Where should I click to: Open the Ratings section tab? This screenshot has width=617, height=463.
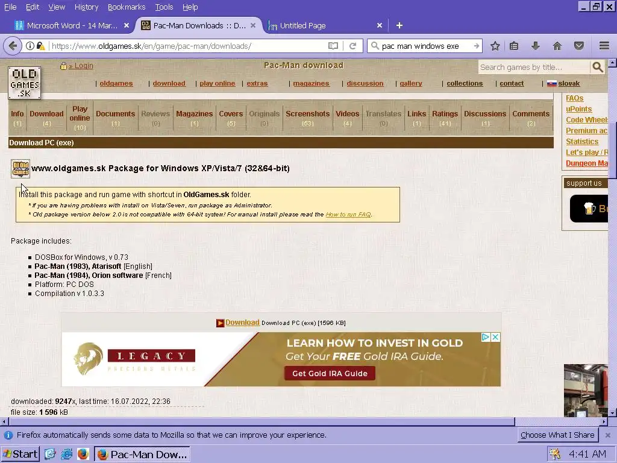tap(445, 118)
